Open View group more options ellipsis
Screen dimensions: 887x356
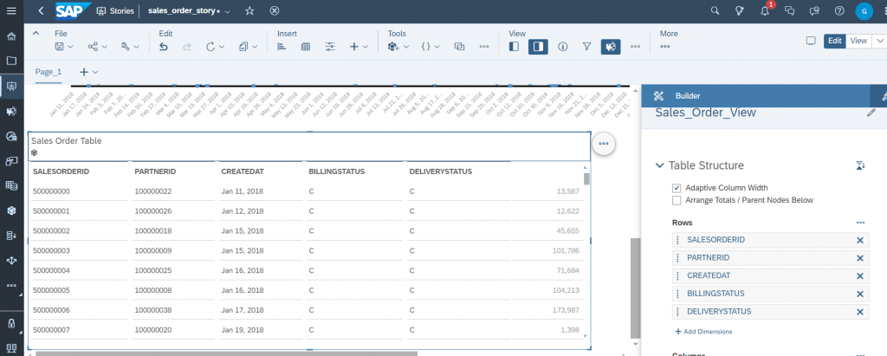[635, 47]
